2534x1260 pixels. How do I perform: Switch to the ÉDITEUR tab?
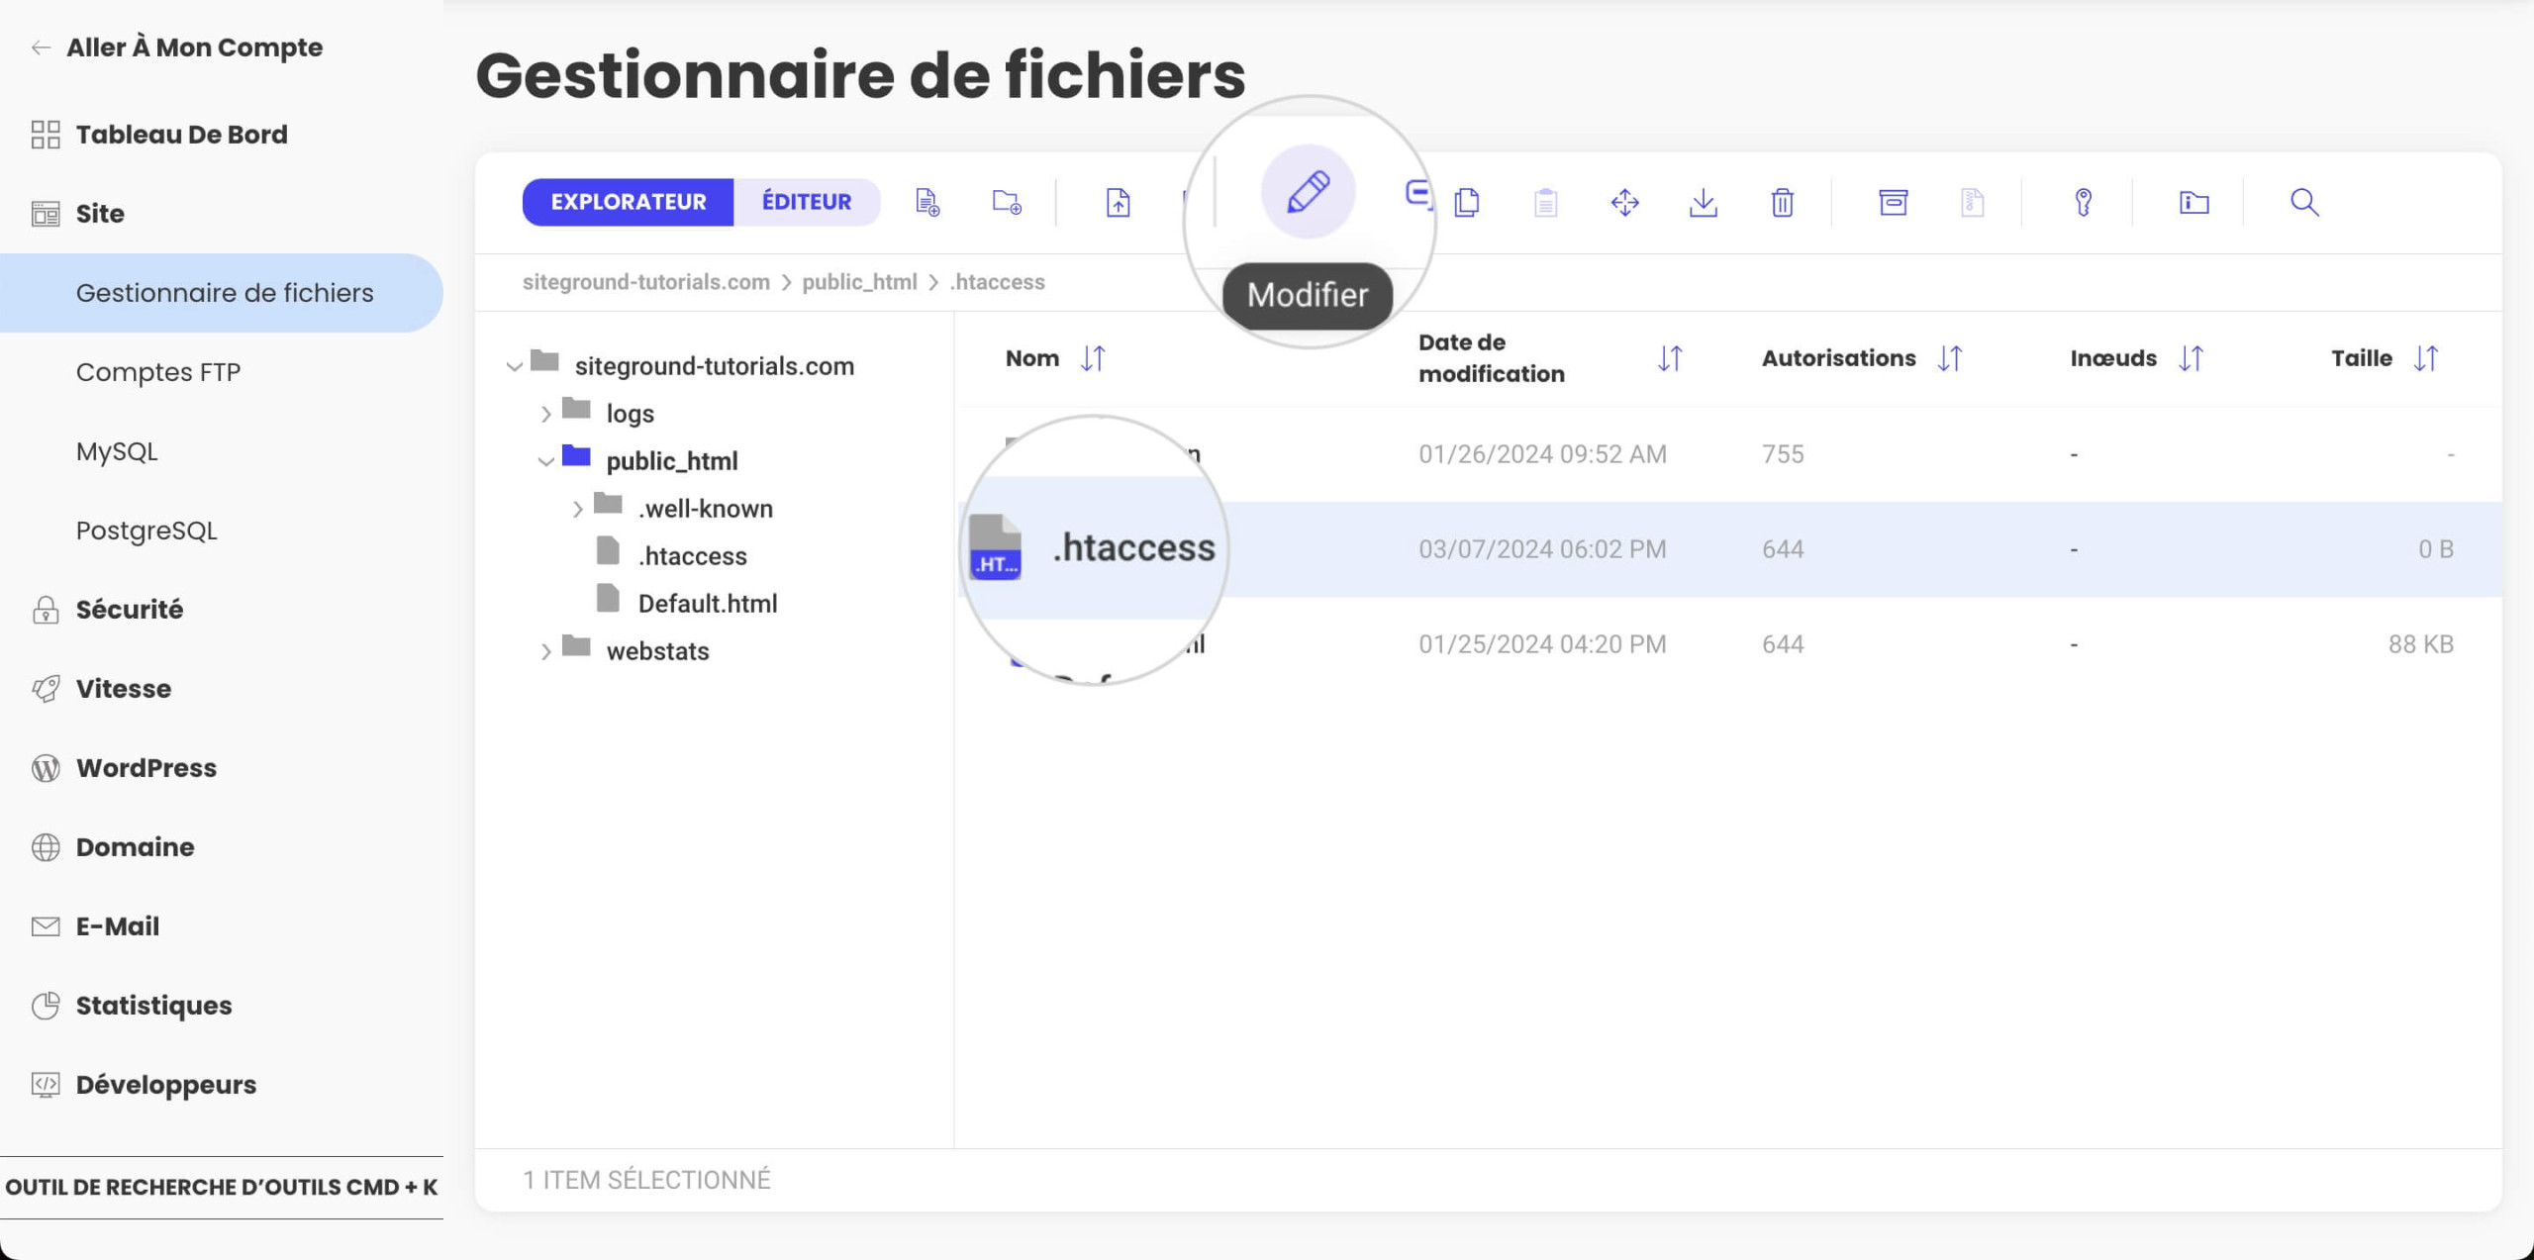pos(807,202)
